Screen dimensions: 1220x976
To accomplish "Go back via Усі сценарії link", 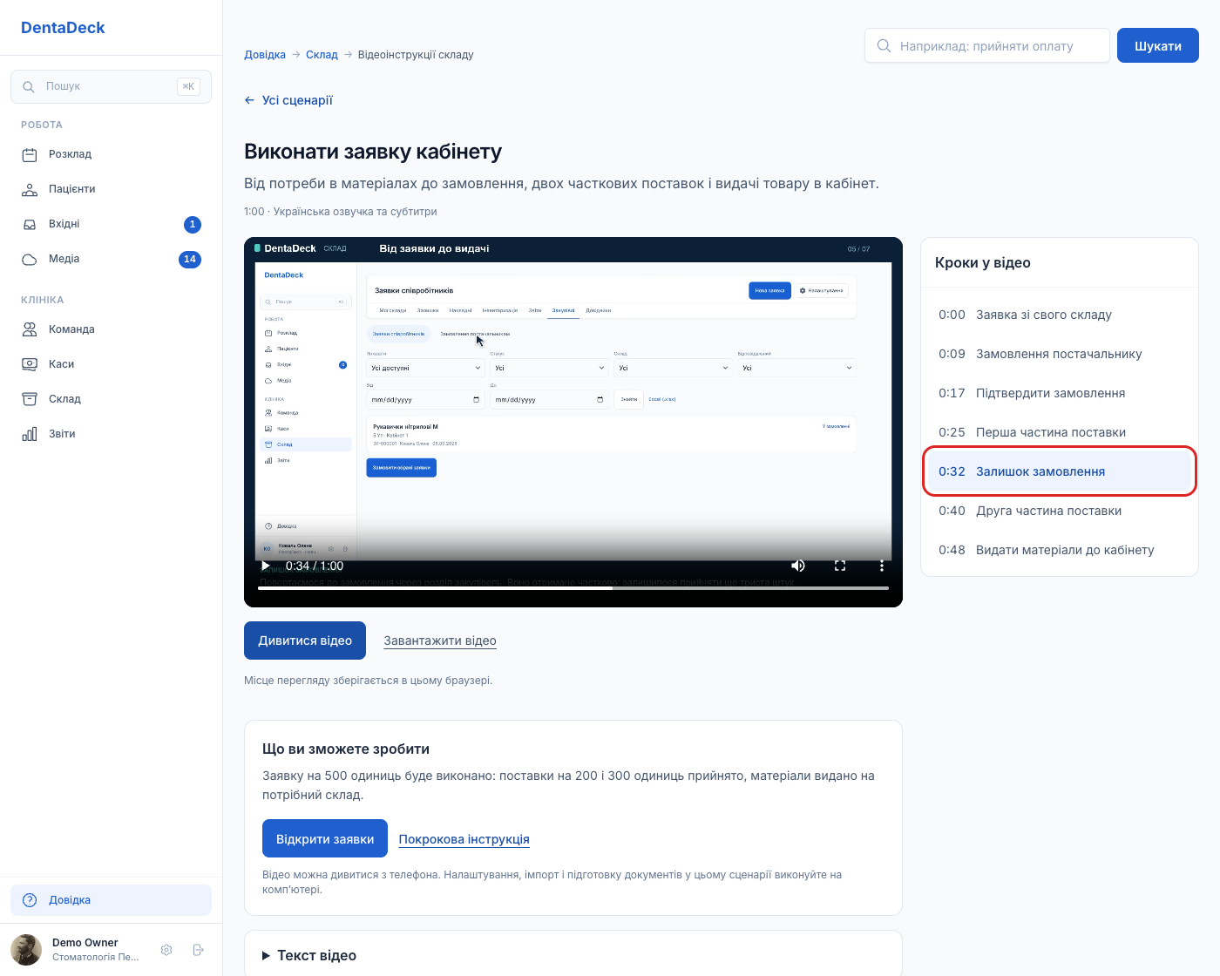I will (x=288, y=100).
